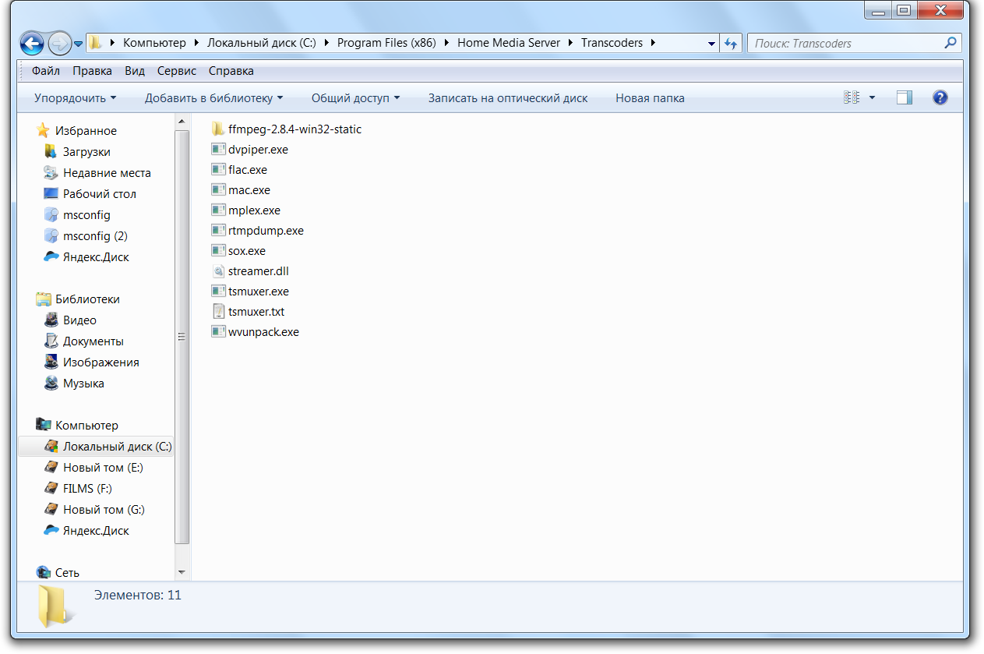This screenshot has height=654, width=984.
Task: Open the Вид menu
Action: [x=135, y=71]
